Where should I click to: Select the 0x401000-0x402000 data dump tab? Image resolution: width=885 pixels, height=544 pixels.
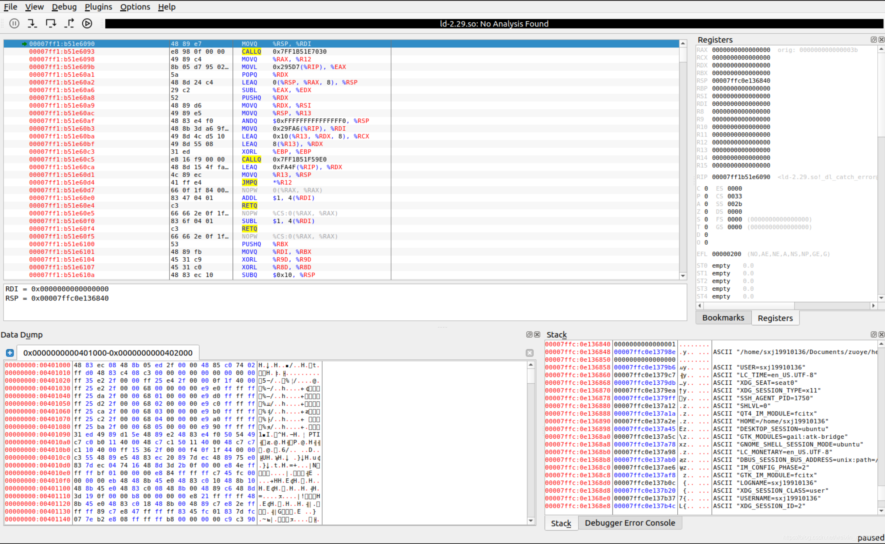pos(108,353)
